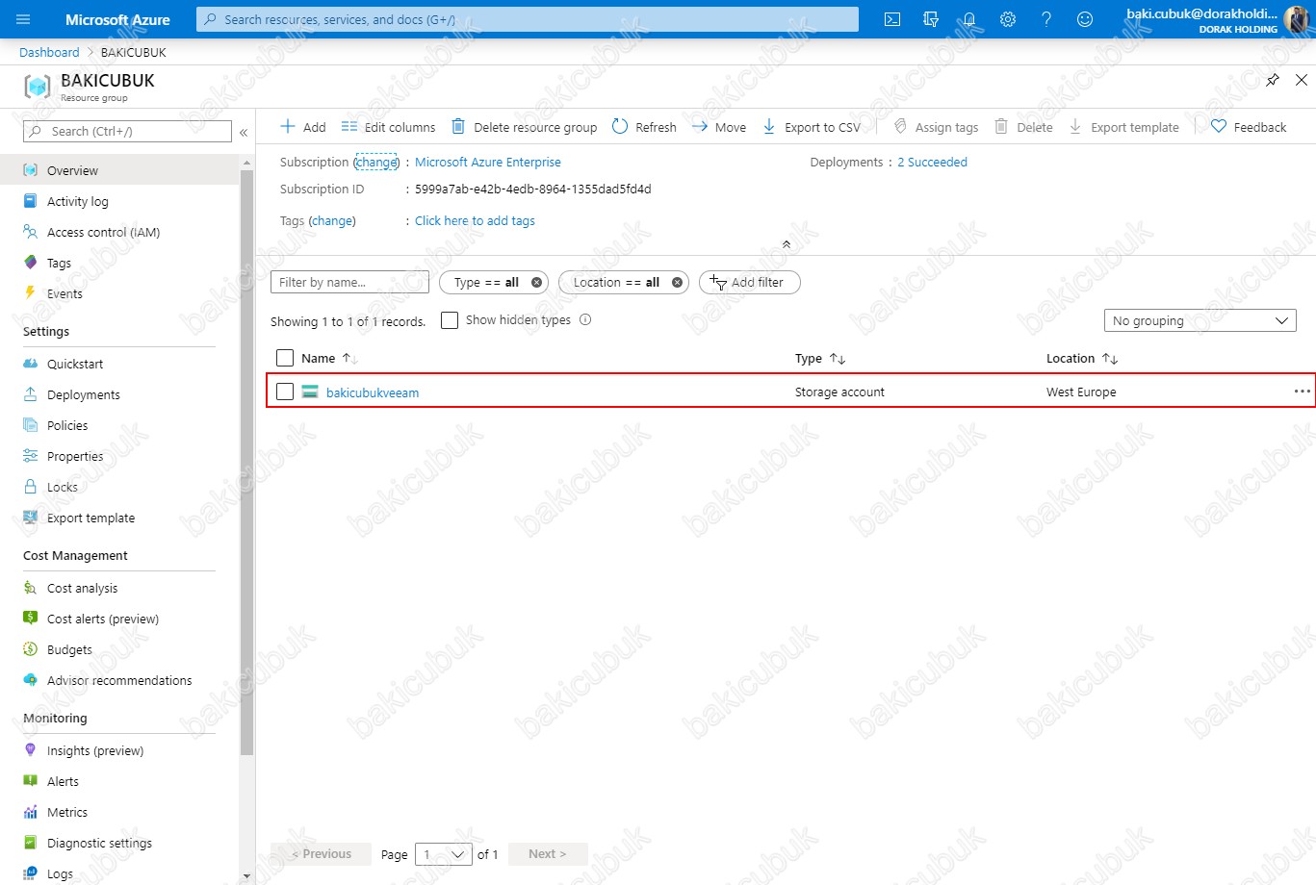Open the Directory and subscription filter icon
Viewport: 1316px width, 885px height.
(931, 19)
